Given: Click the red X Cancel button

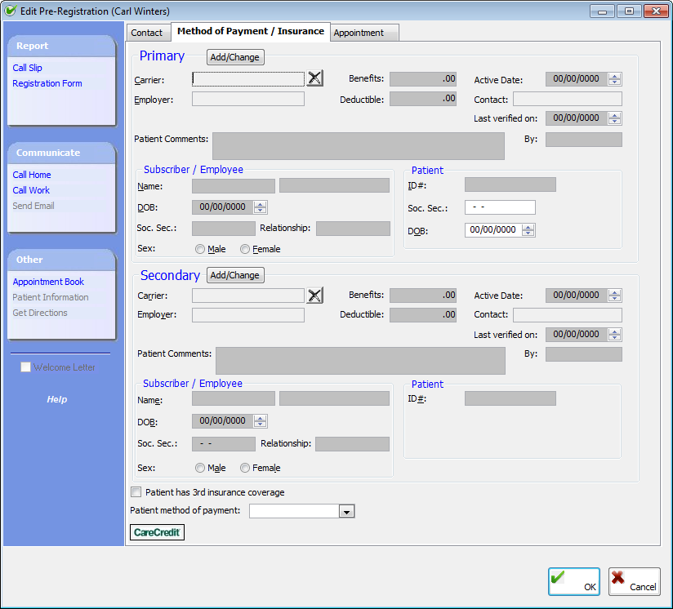Looking at the screenshot, I should [x=634, y=581].
